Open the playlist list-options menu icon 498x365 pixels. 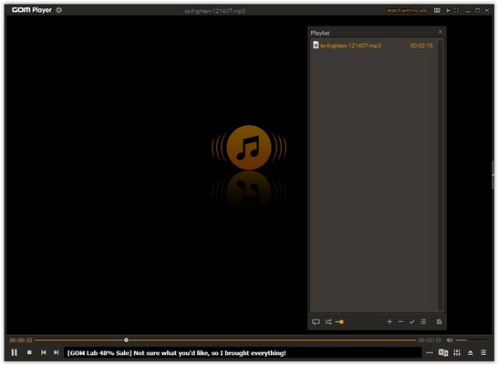tap(423, 322)
